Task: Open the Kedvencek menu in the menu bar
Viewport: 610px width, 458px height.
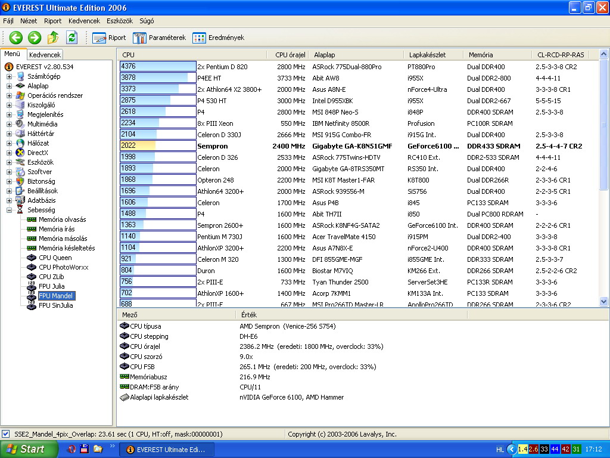Action: click(x=84, y=21)
